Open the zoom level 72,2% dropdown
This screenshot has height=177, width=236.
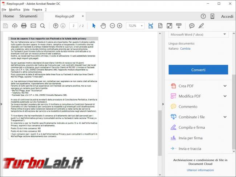pyautogui.click(x=142, y=26)
